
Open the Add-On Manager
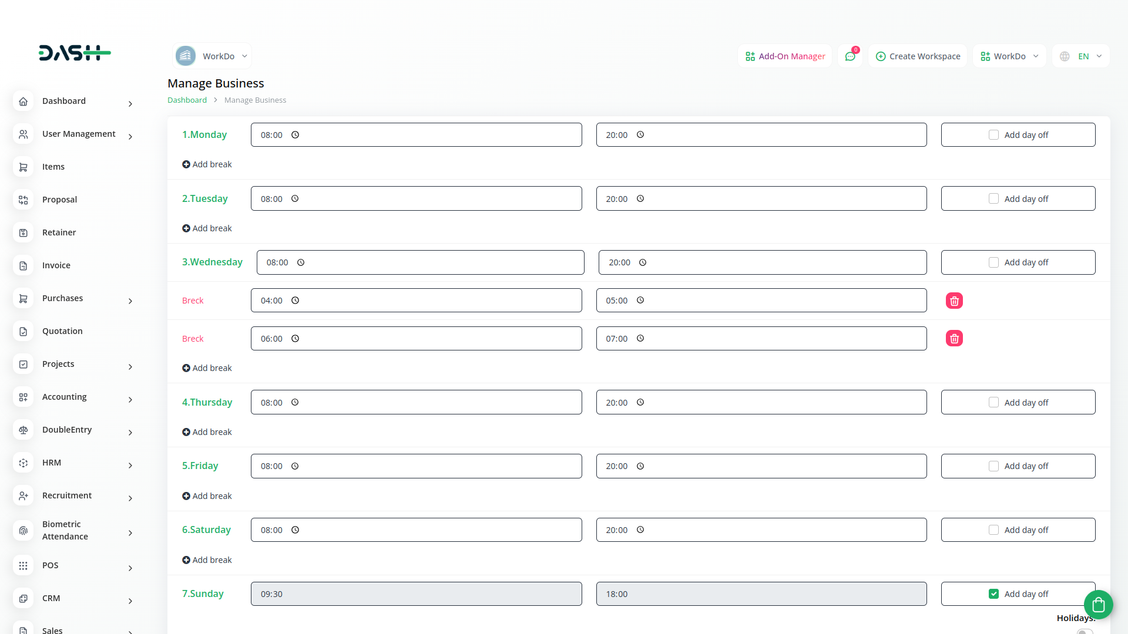point(785,56)
